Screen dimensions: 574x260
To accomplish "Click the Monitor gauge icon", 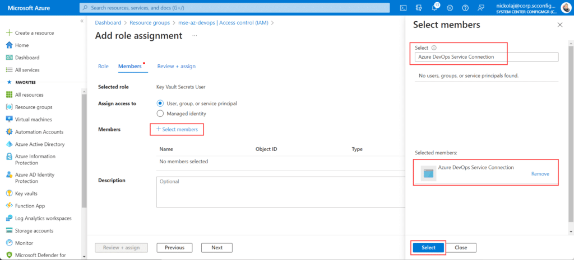I will [10, 243].
